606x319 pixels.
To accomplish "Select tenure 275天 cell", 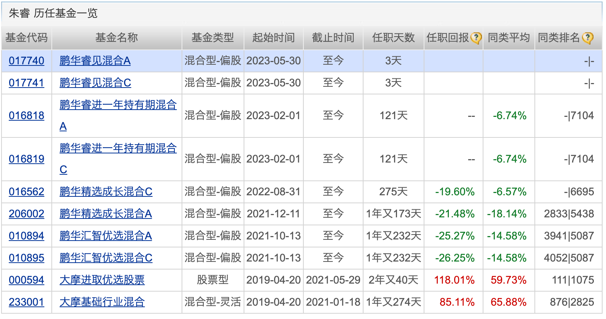I will pyautogui.click(x=394, y=192).
